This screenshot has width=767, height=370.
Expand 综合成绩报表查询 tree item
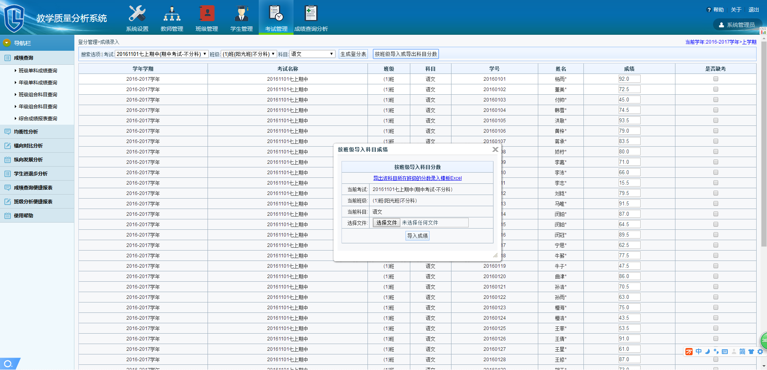click(x=16, y=119)
